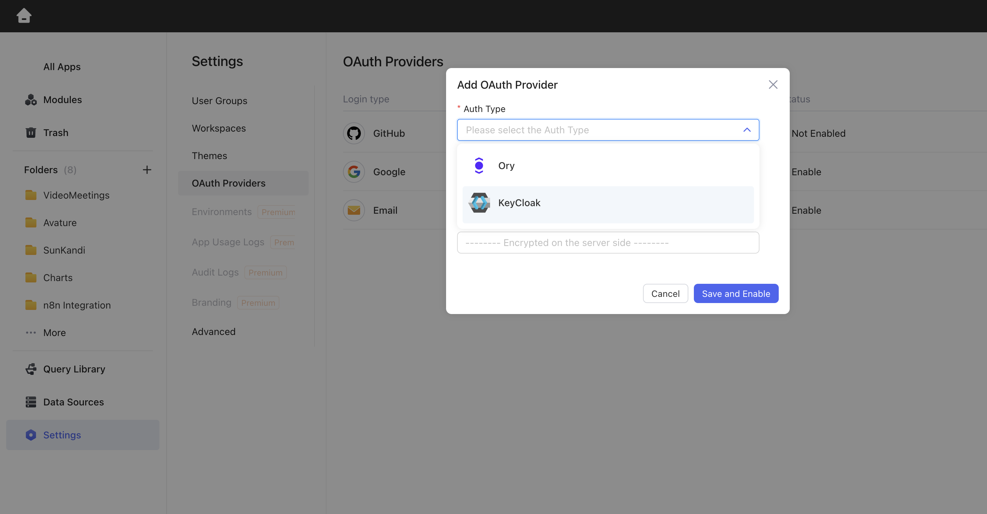Screen dimensions: 987x514
Task: Open the Workspaces settings item
Action: 219,128
